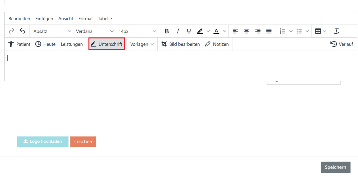Clear formatting with Tx icon

tap(337, 31)
